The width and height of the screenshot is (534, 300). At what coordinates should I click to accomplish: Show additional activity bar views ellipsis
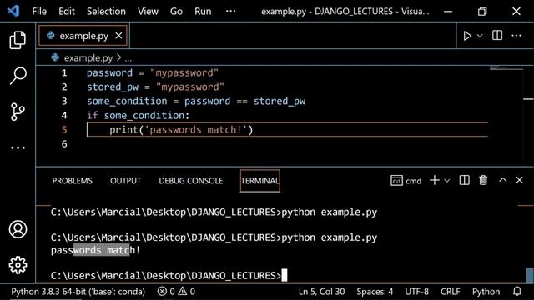(x=18, y=148)
